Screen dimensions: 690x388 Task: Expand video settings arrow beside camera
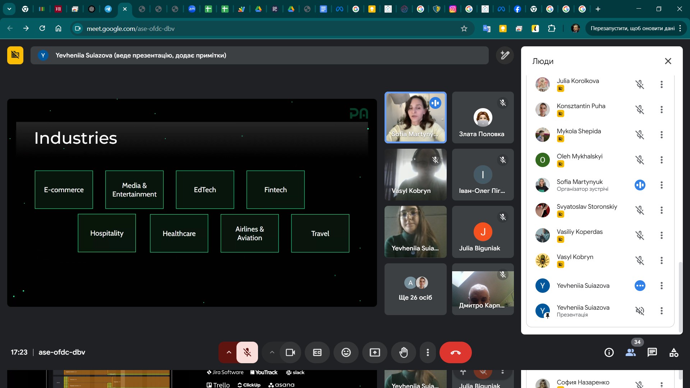(272, 352)
